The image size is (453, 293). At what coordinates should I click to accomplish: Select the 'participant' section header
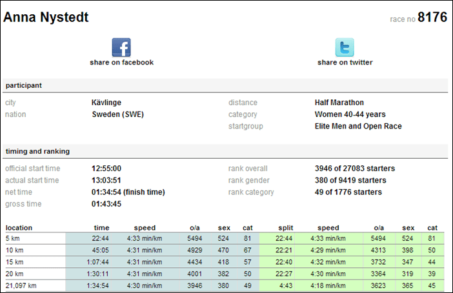[x=24, y=85]
